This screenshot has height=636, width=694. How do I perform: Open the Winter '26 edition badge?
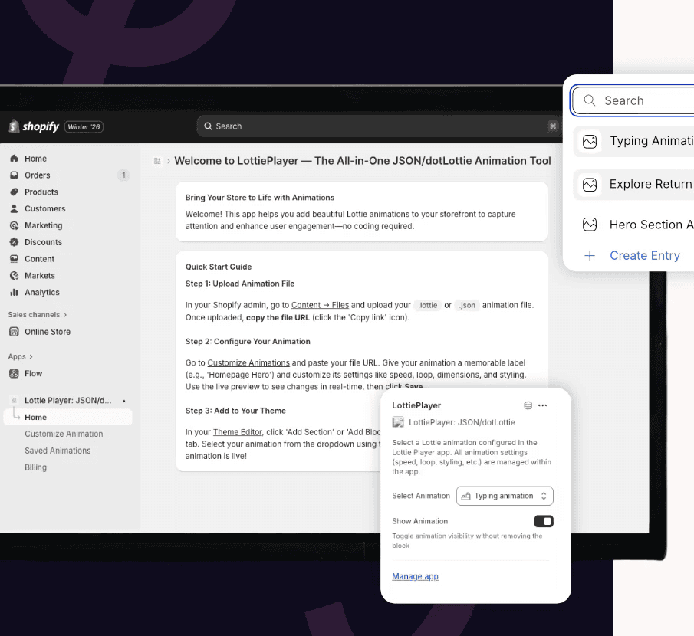pos(84,127)
